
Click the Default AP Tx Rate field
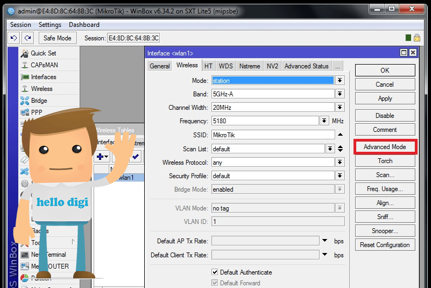tap(265, 241)
